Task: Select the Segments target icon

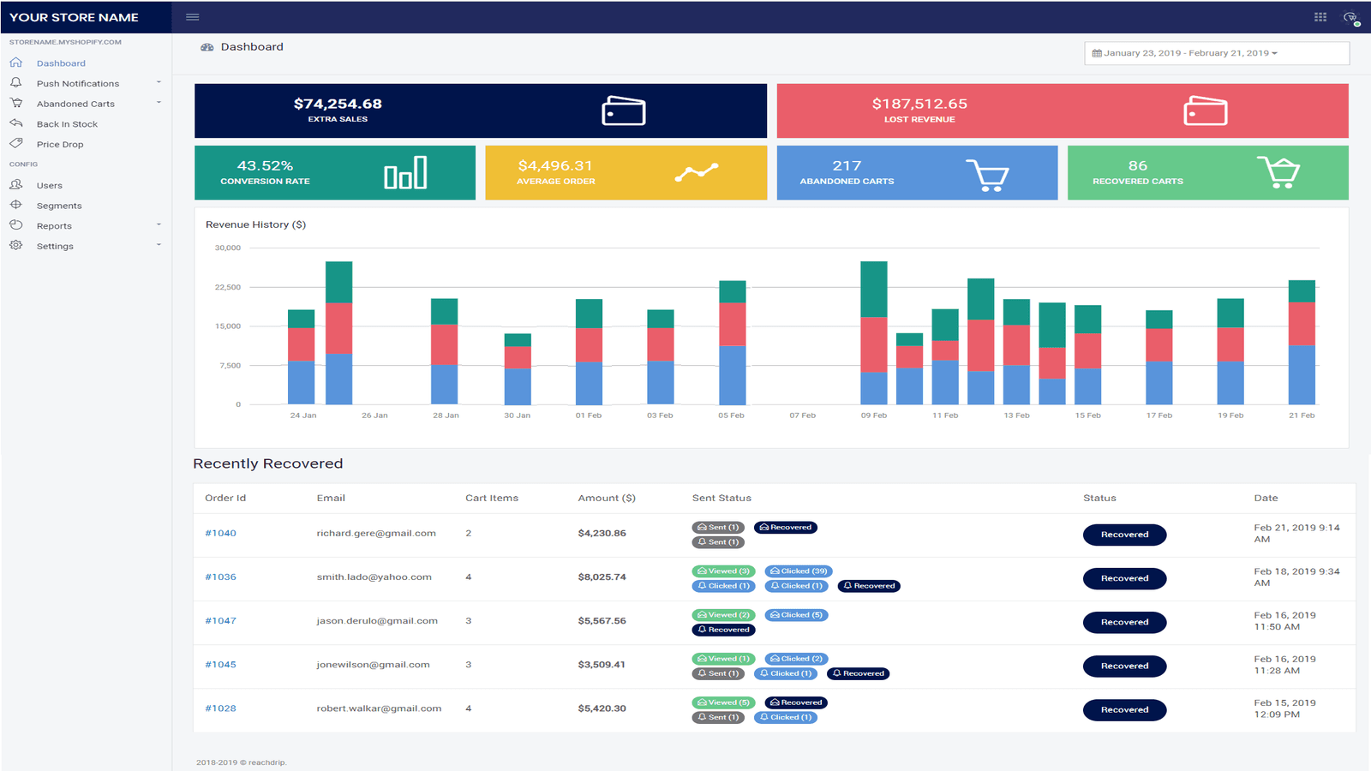Action: [x=15, y=205]
